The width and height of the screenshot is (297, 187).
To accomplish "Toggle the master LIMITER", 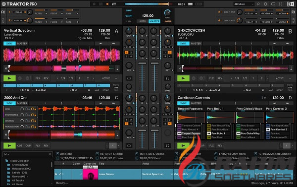I will [168, 21].
